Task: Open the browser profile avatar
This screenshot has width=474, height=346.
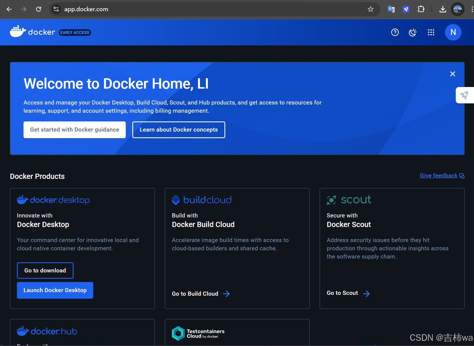Action: [458, 9]
